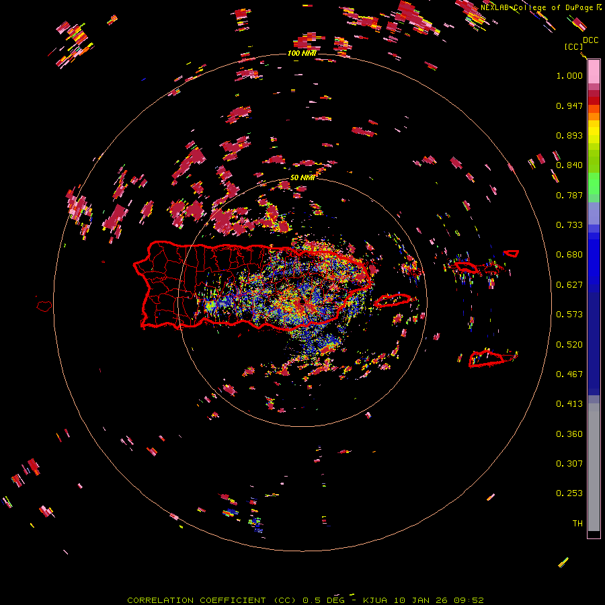Click the "0.360" scale value
Screen dimensions: 605x605
[x=569, y=434]
